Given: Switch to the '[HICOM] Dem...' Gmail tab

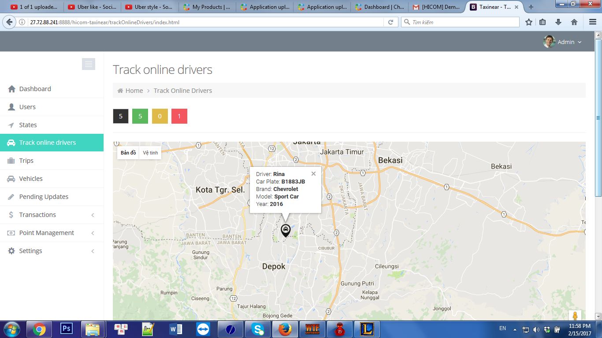Looking at the screenshot, I should click(436, 7).
